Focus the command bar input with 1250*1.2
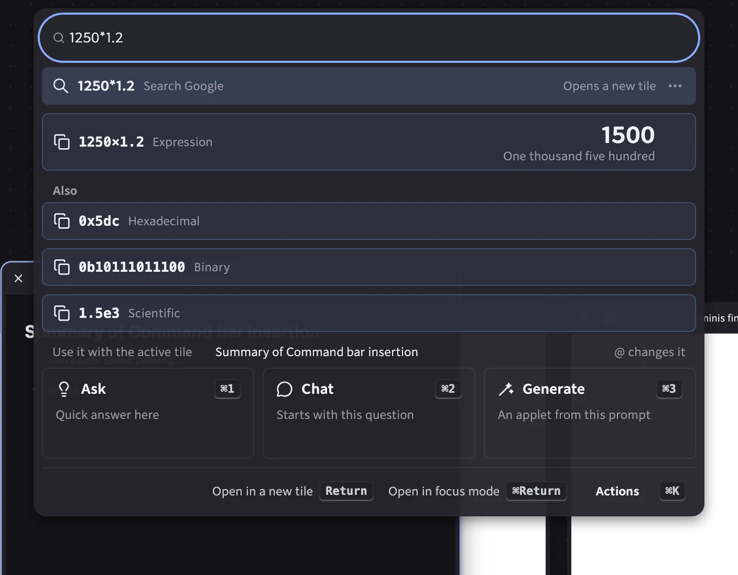Screen dimensions: 738x575 (x=369, y=38)
